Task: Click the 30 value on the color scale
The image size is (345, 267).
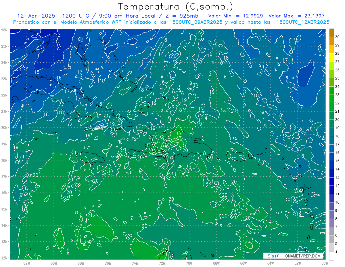Action: click(x=337, y=37)
